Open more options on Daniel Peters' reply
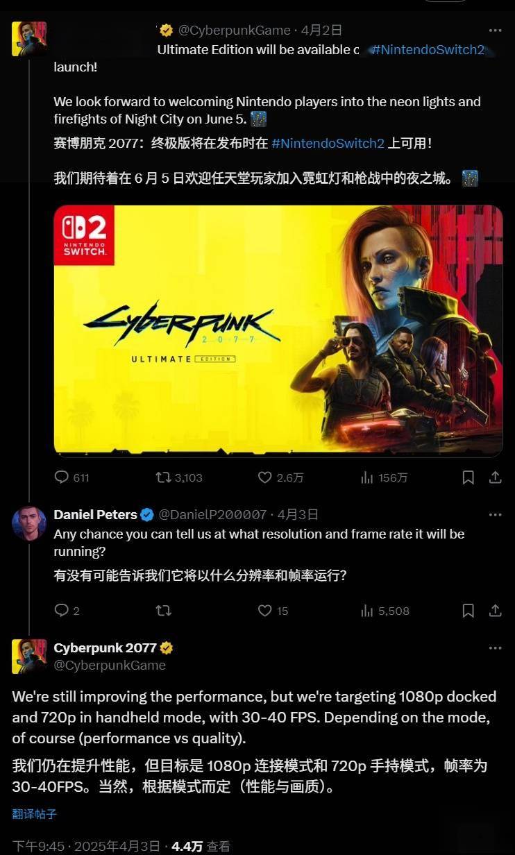Viewport: 515px width, 855px height. point(495,514)
